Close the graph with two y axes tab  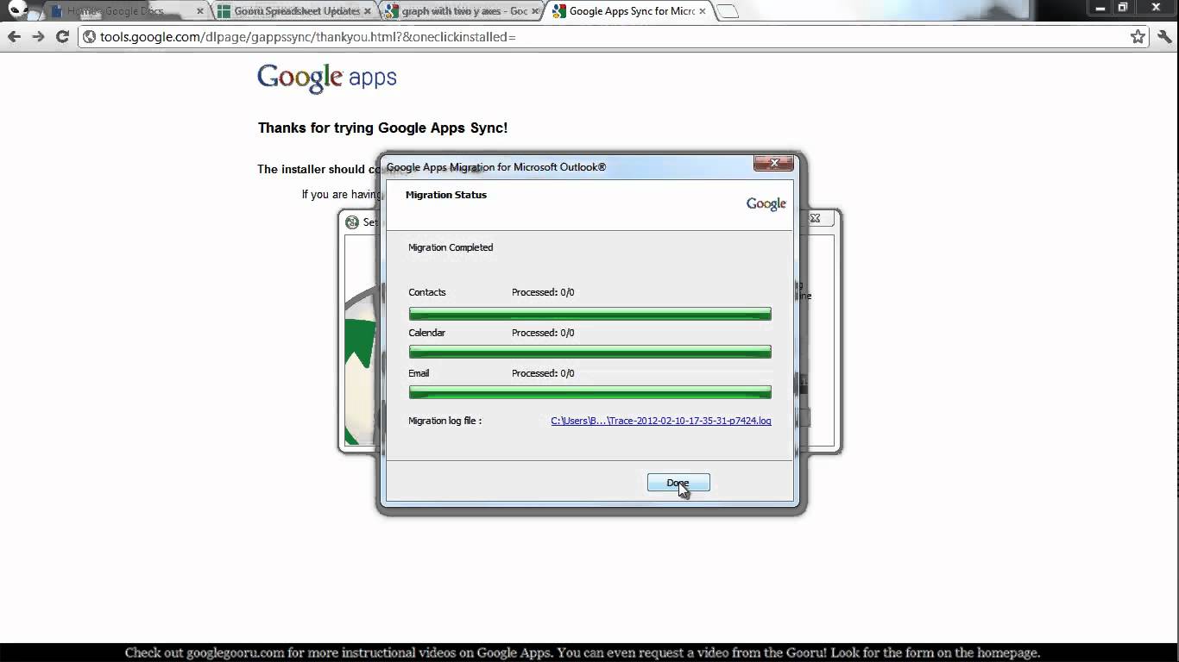[x=535, y=11]
